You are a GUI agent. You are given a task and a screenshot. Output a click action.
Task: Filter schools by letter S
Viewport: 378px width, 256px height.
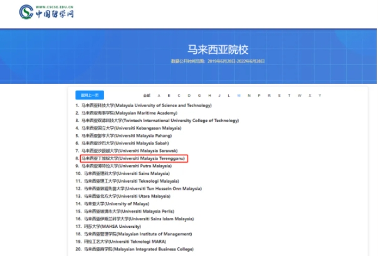(279, 96)
